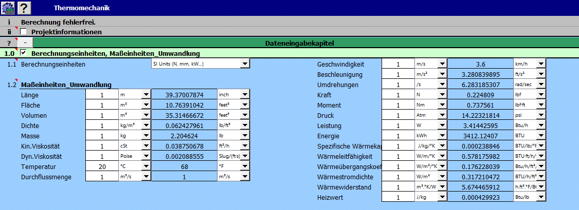The width and height of the screenshot is (579, 210).
Task: Expand the Druck Atm unit dropdown
Action: tap(442, 115)
